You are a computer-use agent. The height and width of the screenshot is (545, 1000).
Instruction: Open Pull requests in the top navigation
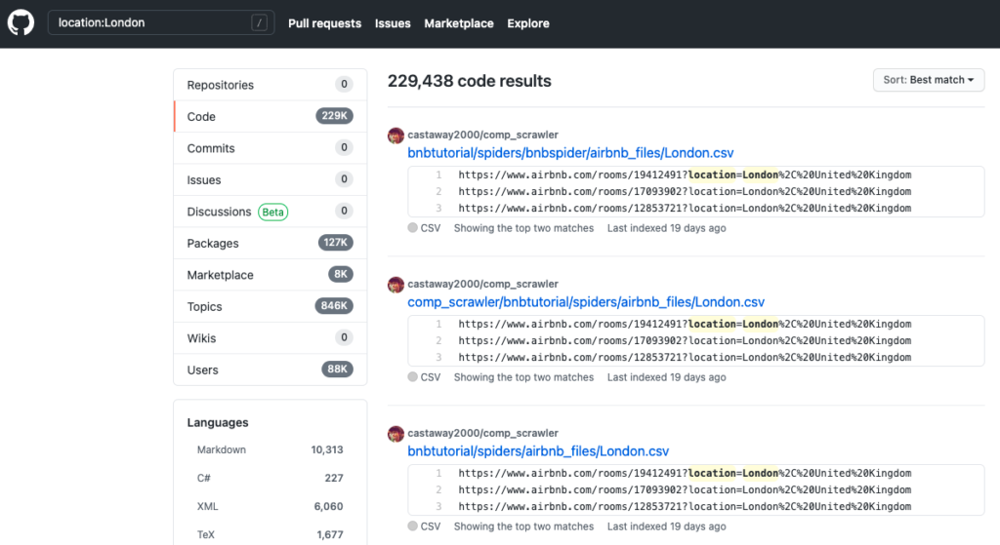click(x=324, y=23)
